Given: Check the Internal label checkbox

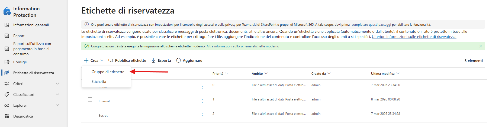Looking at the screenshot, I should pyautogui.click(x=90, y=100).
